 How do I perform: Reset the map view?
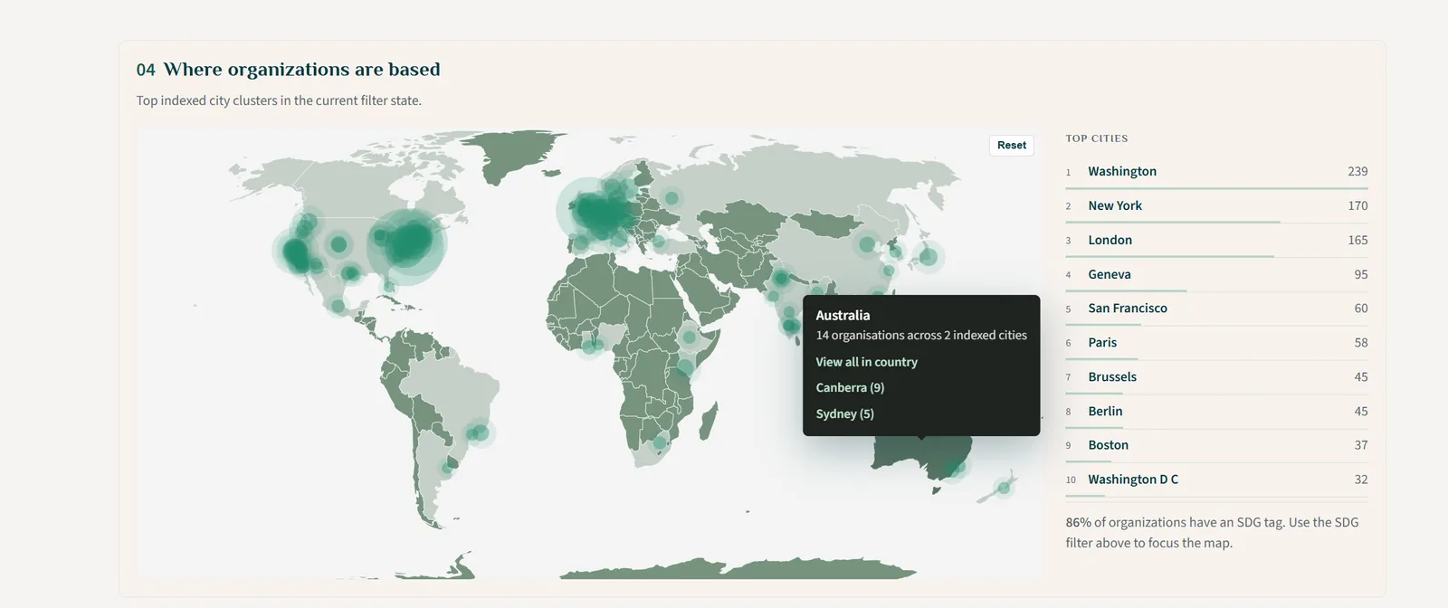(x=1012, y=145)
